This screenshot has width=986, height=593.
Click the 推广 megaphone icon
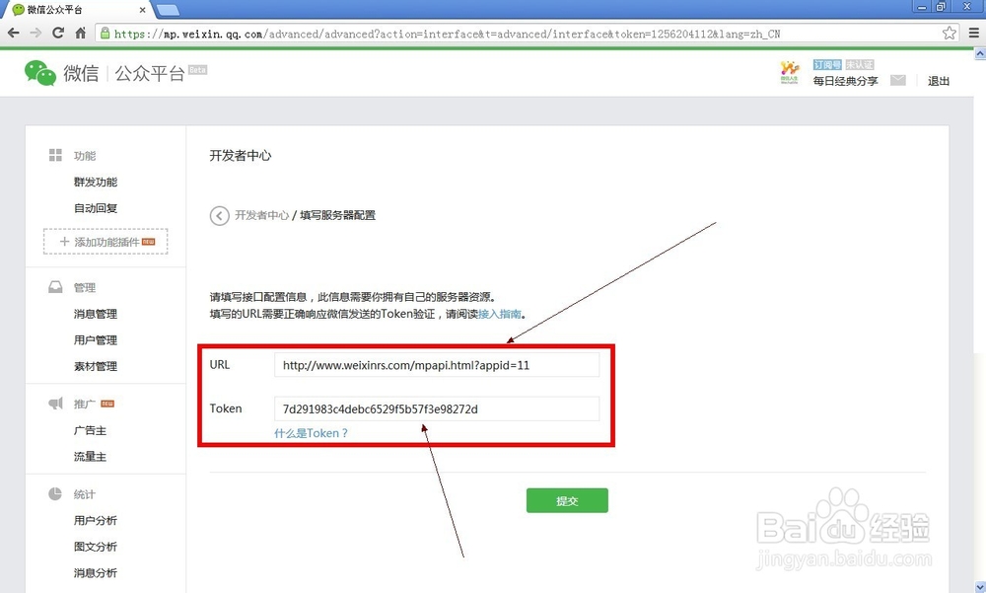point(55,404)
